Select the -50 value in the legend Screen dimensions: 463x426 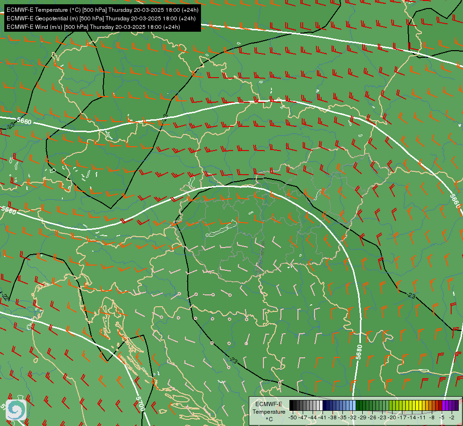(293, 417)
